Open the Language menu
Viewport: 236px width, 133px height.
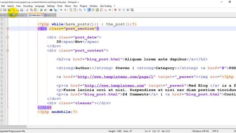(x=39, y=6)
